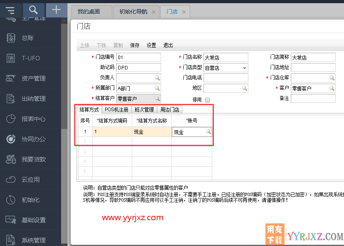Screen dimensions: 344x246
Task: Click lookup magnifier in 所属部门 field
Action: tap(157, 88)
